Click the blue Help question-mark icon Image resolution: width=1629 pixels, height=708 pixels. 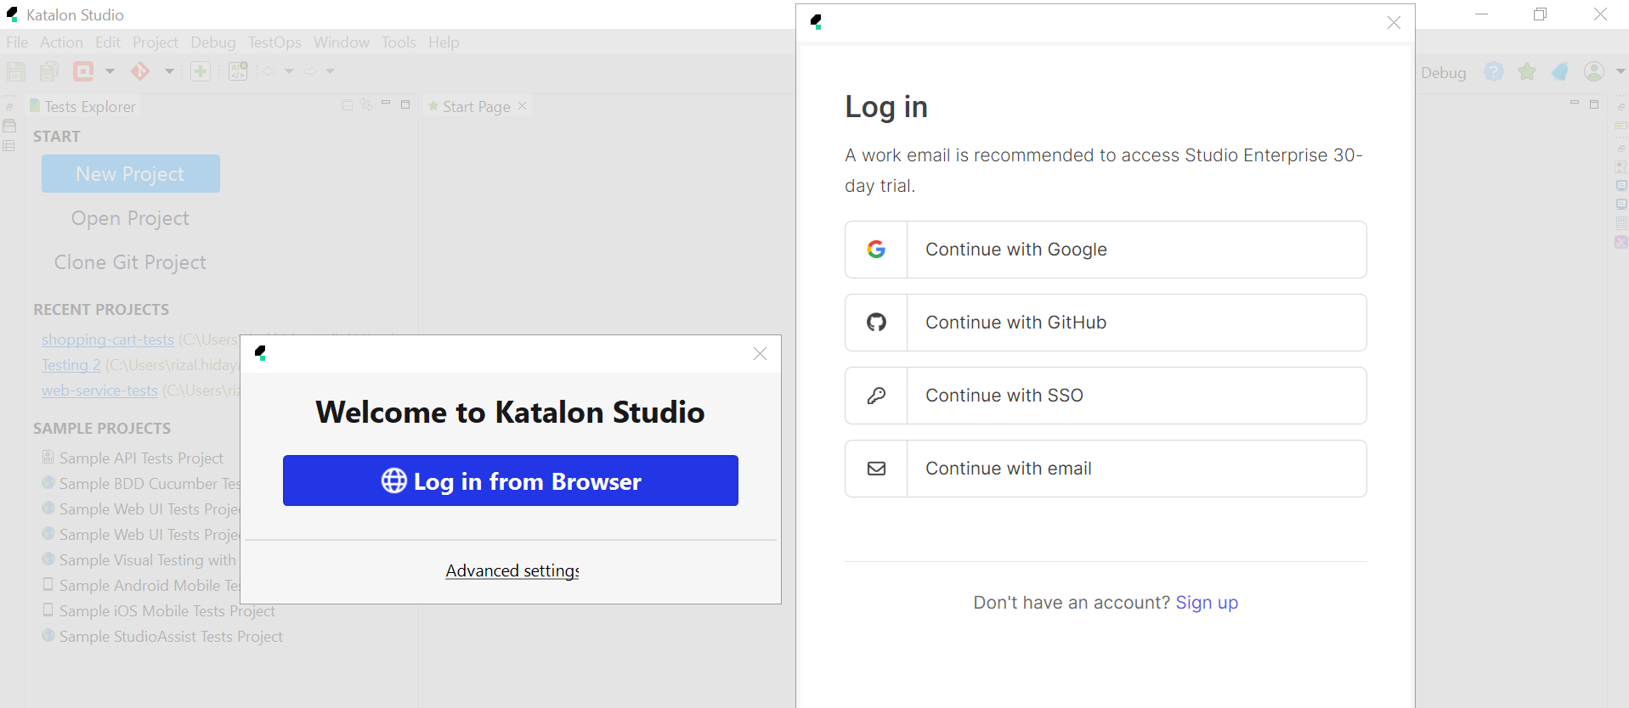pos(1494,71)
